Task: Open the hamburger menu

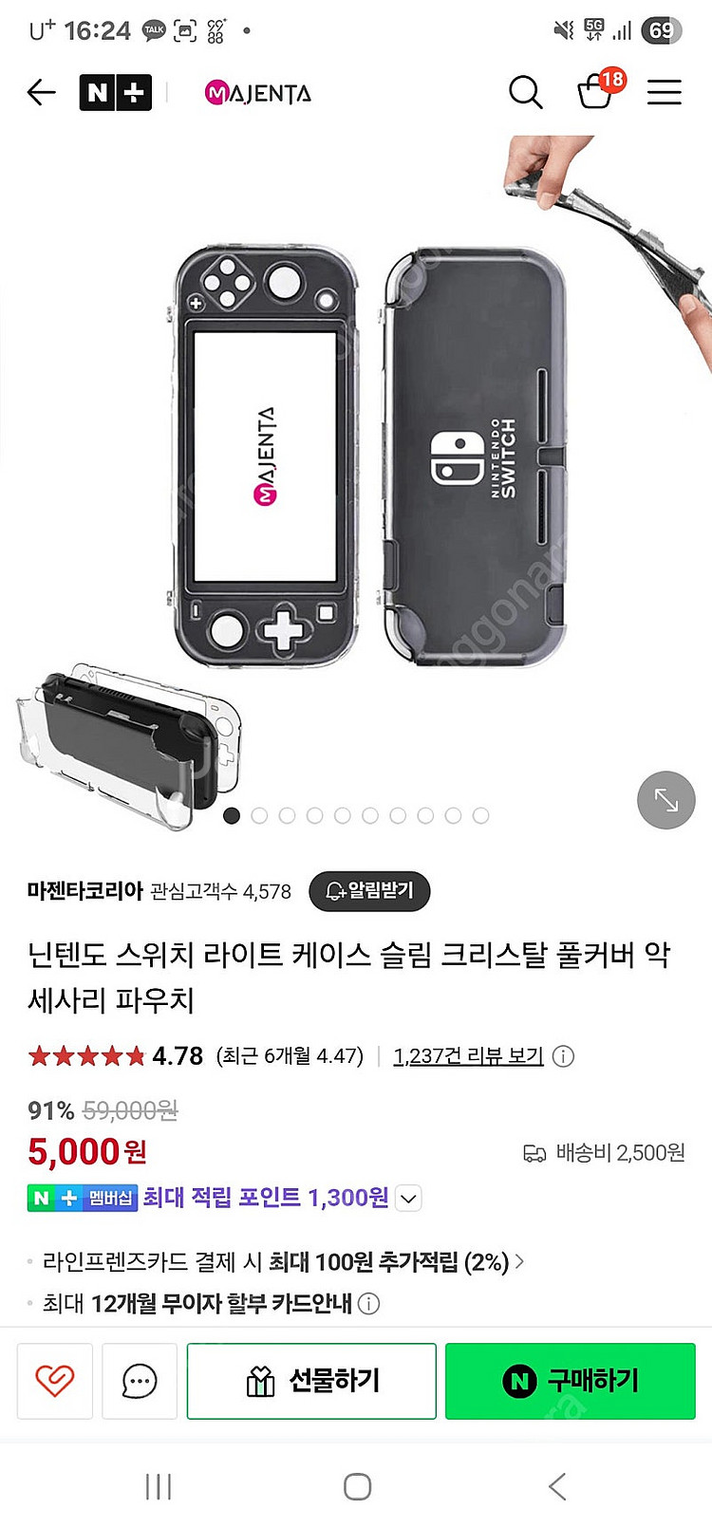Action: pos(665,92)
